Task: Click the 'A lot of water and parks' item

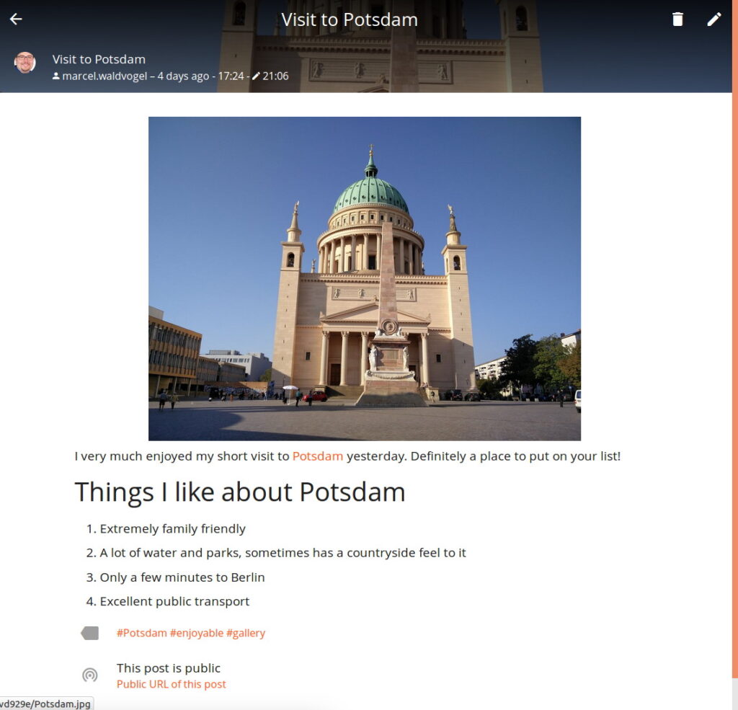Action: pos(283,553)
